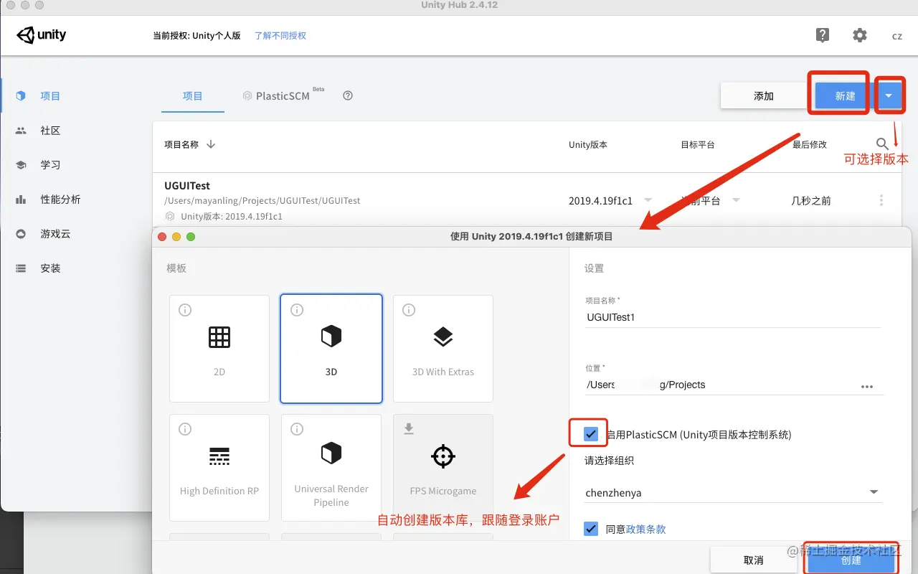Viewport: 918px width, 574px height.
Task: Click the 新建 button
Action: [x=846, y=96]
